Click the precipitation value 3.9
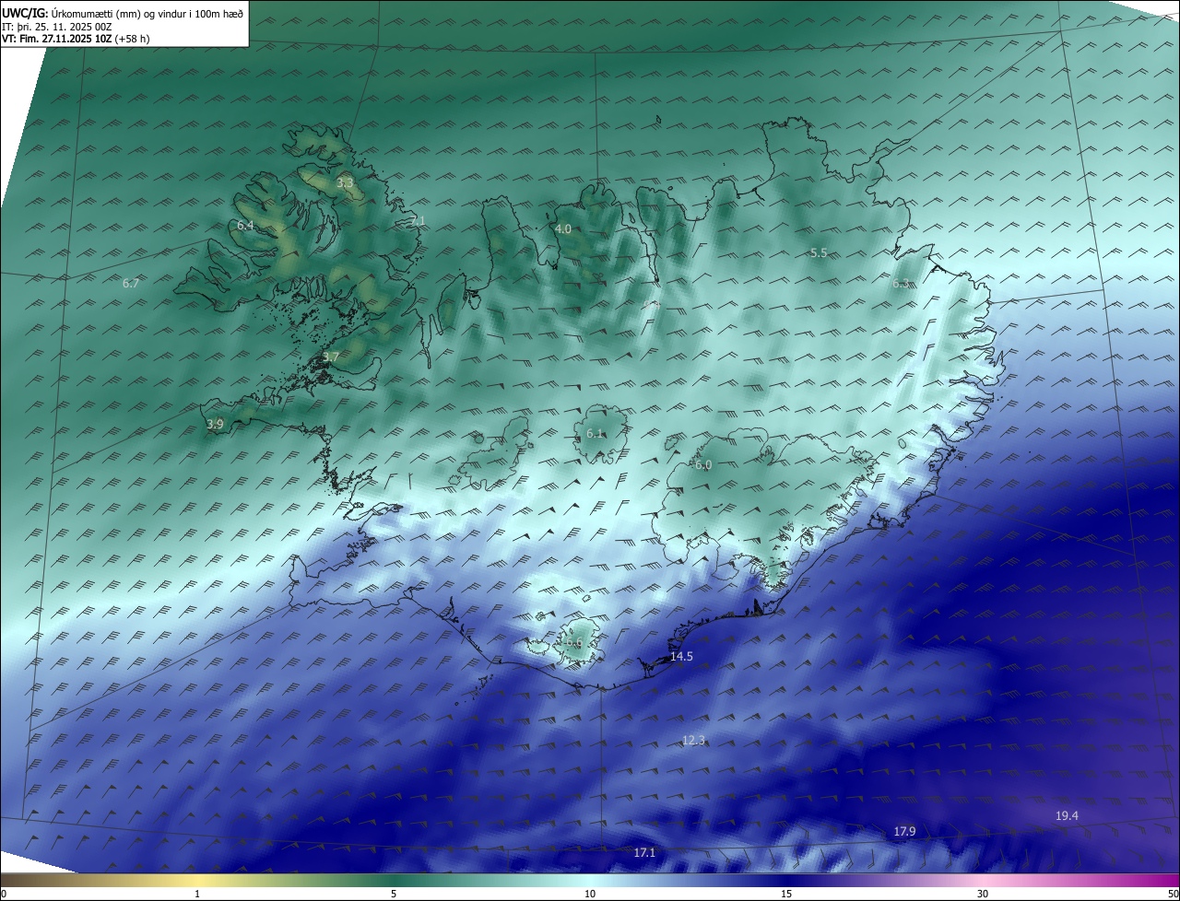The image size is (1180, 901). [x=215, y=424]
